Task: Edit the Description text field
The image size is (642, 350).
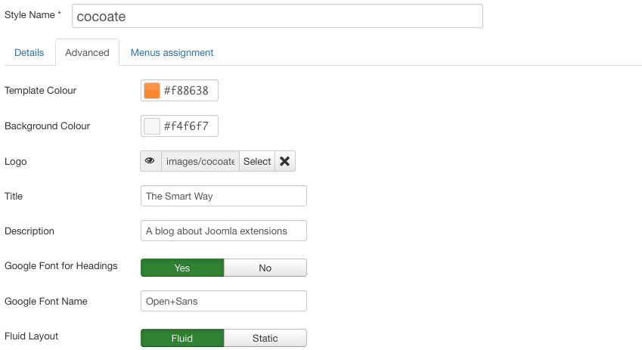Action: pos(224,231)
